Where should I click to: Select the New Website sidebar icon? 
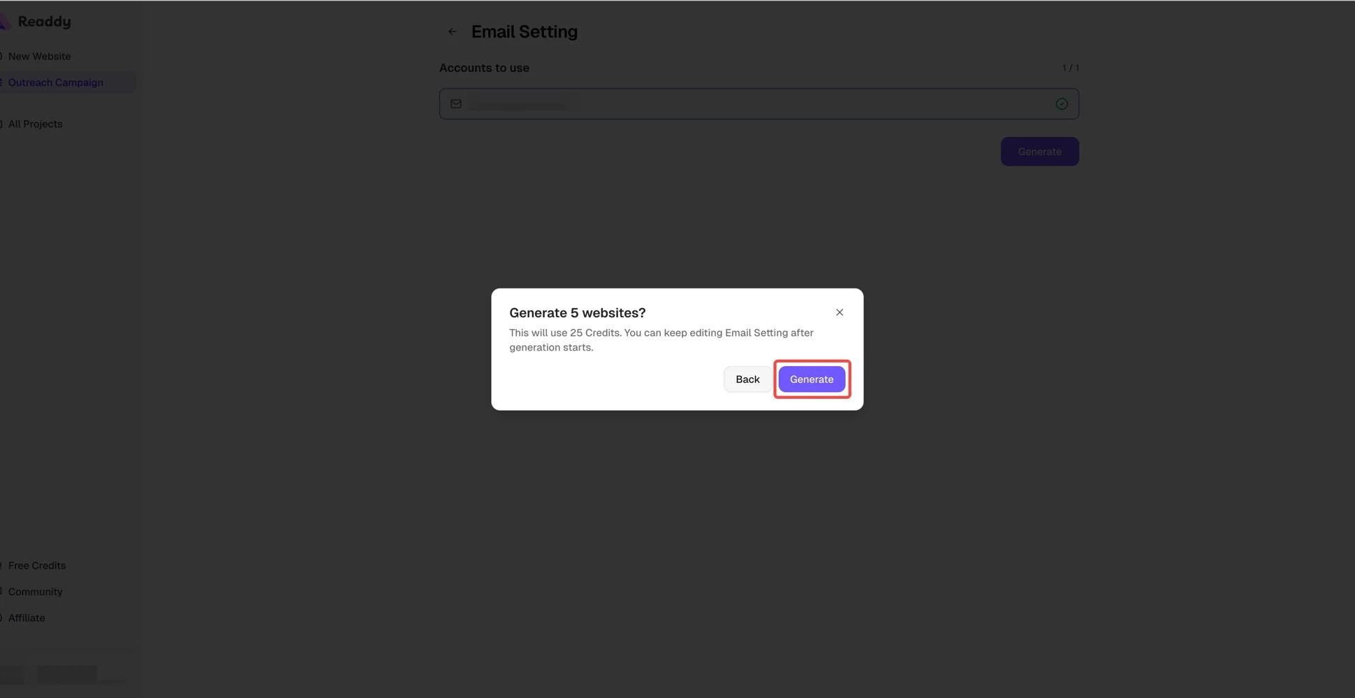coord(1,56)
